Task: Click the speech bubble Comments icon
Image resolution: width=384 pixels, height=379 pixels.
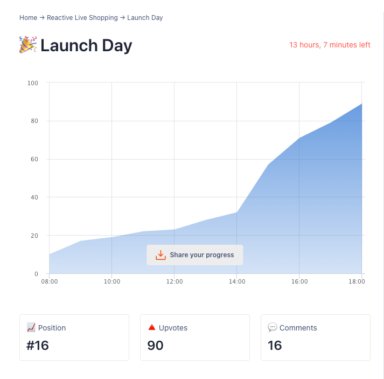Action: [x=273, y=327]
